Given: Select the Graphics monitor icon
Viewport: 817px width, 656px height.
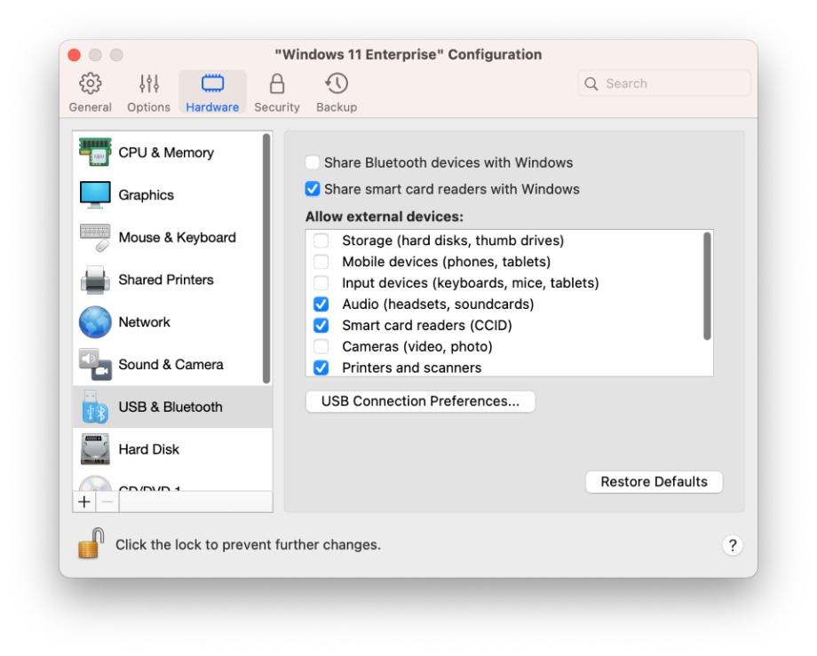Looking at the screenshot, I should pyautogui.click(x=95, y=195).
